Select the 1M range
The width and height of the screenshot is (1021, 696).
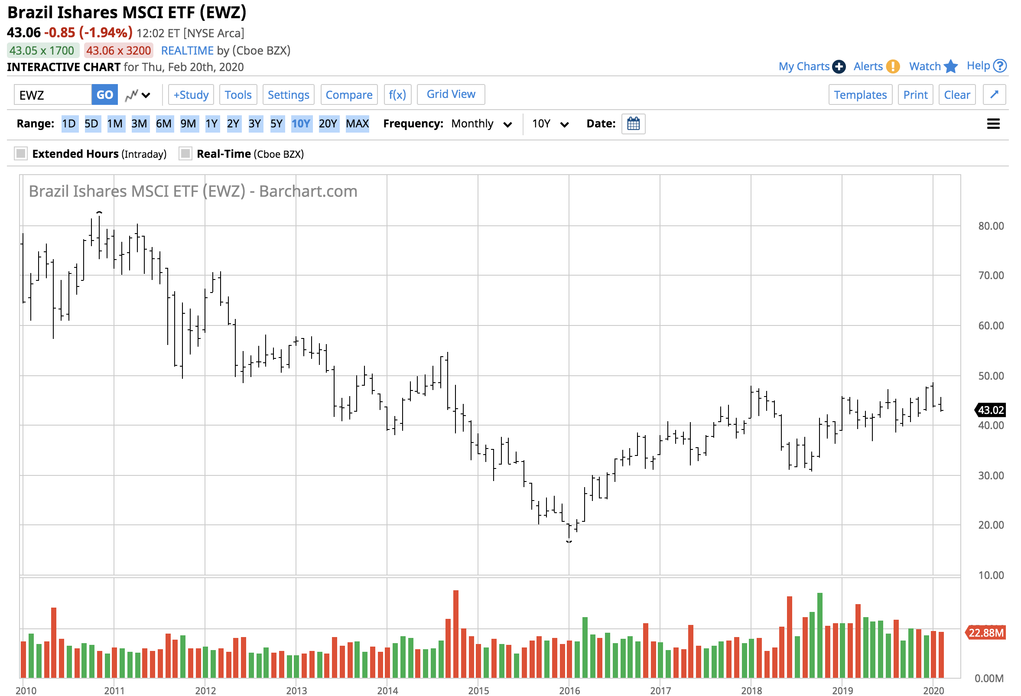click(115, 124)
